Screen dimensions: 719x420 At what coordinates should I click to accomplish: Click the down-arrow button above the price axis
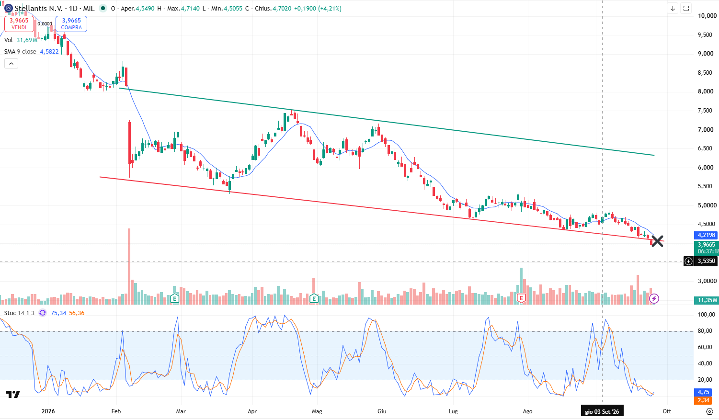(673, 9)
